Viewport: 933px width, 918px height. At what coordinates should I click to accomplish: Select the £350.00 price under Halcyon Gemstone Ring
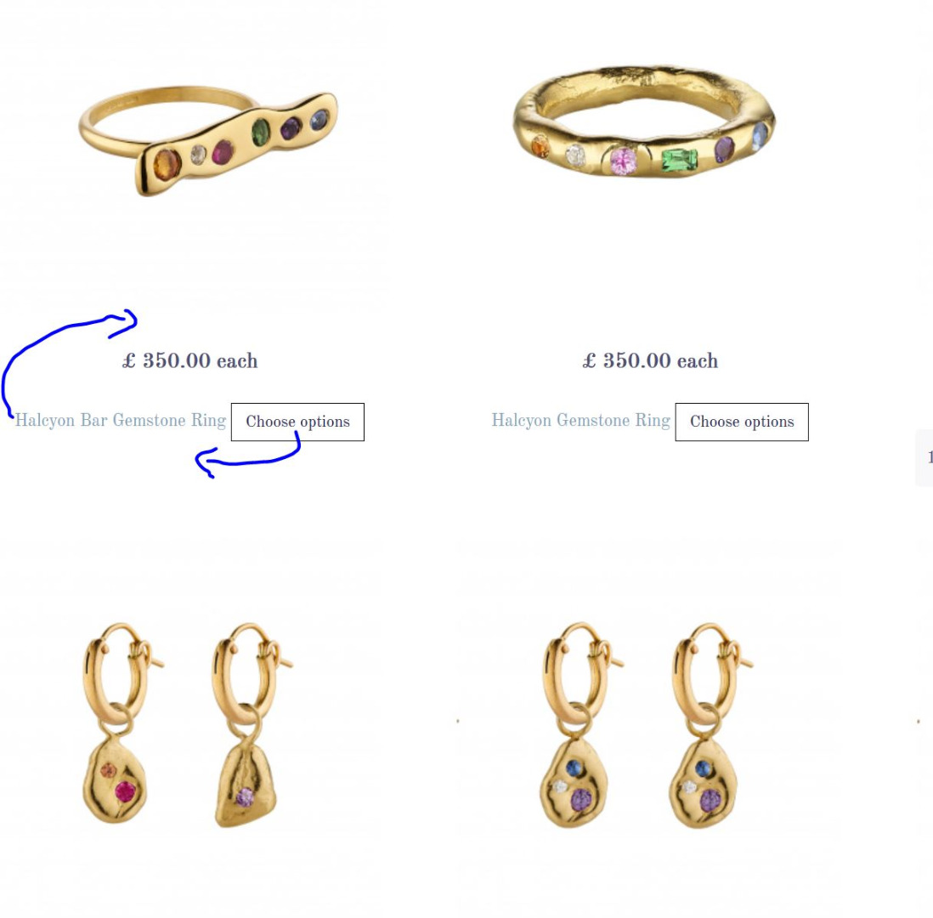tap(650, 360)
